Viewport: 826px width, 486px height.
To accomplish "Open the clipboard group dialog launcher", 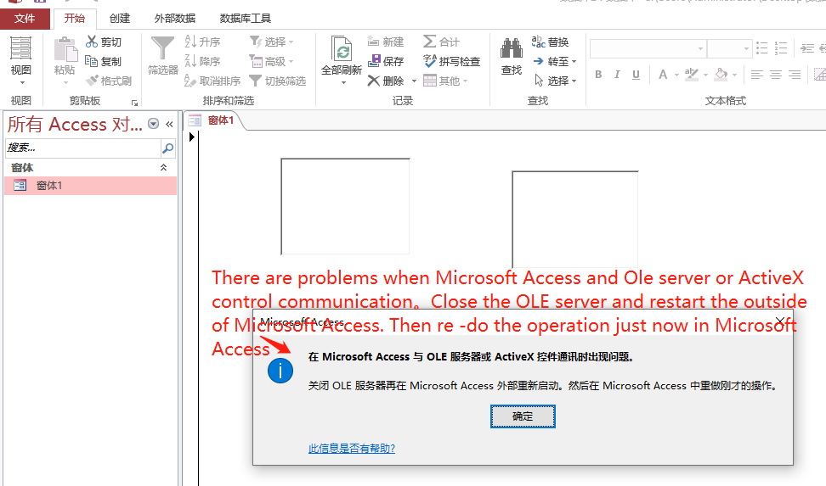I will [134, 103].
